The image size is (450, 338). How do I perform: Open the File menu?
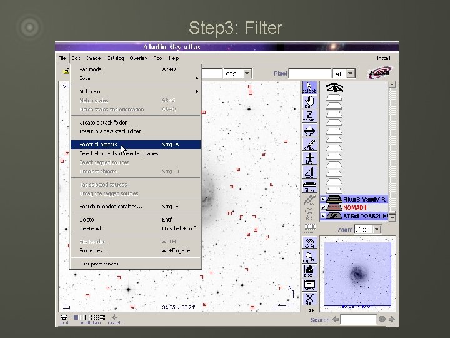point(62,58)
